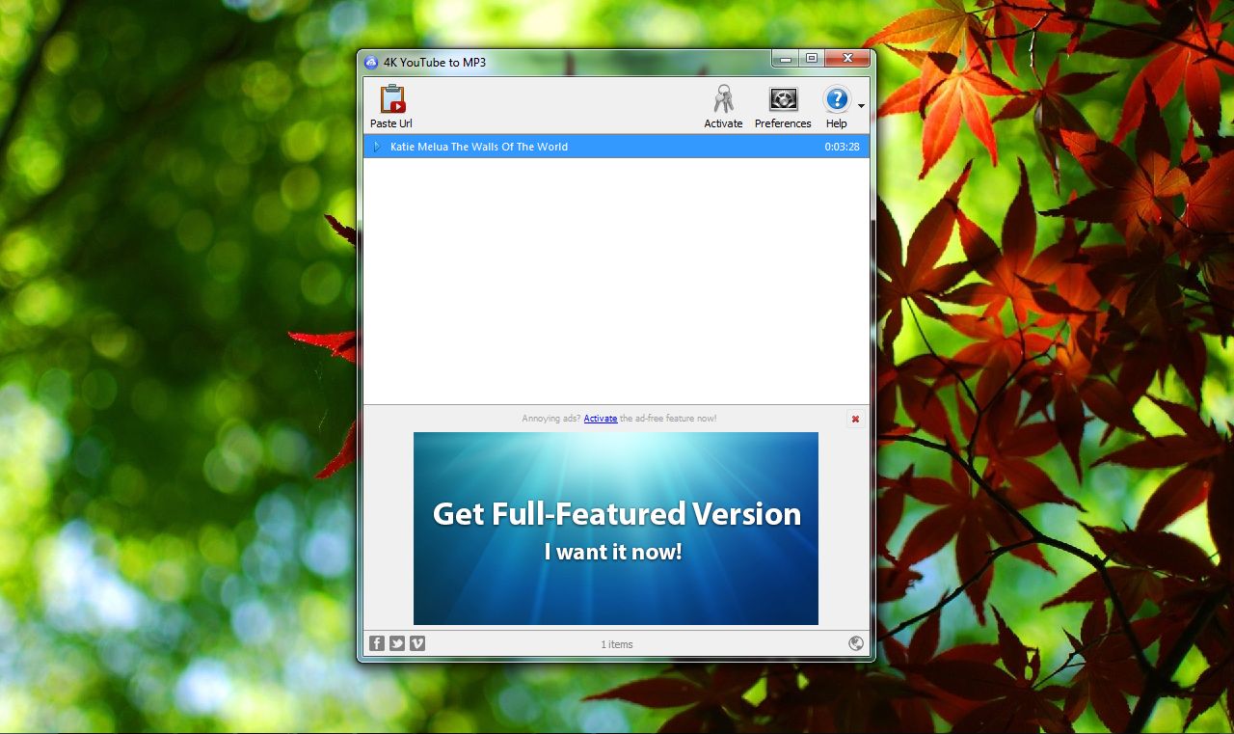Image resolution: width=1234 pixels, height=734 pixels.
Task: Maximize the 4K YouTube to MP3 window
Action: click(x=812, y=59)
